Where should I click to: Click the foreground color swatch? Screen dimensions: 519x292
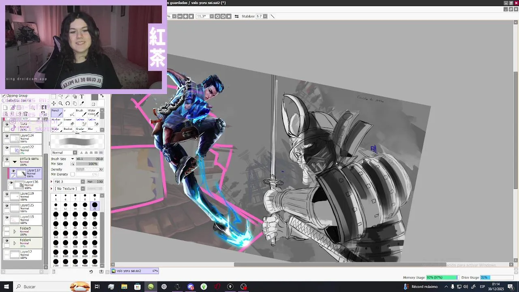[x=94, y=97]
